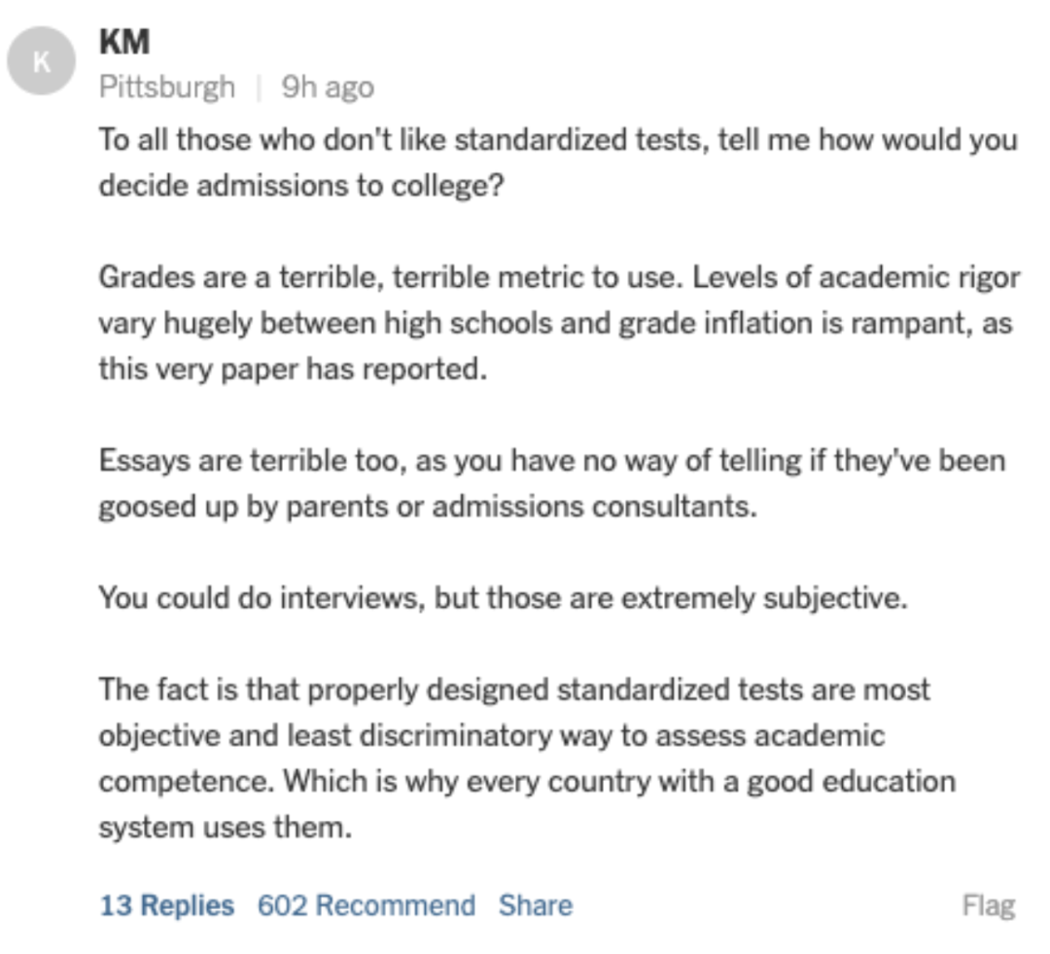
Task: Open the KM commenter name
Action: pos(124,42)
